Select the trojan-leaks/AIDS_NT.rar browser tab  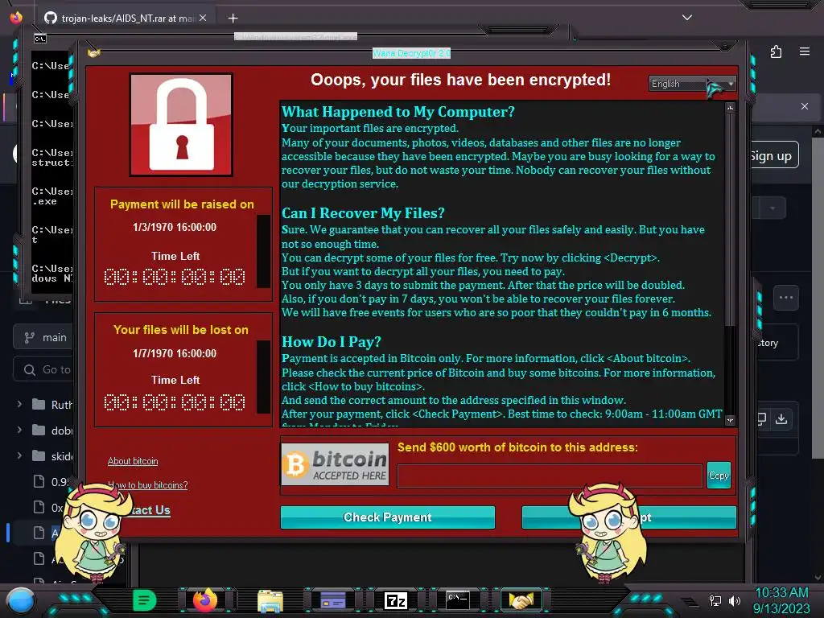(125, 19)
